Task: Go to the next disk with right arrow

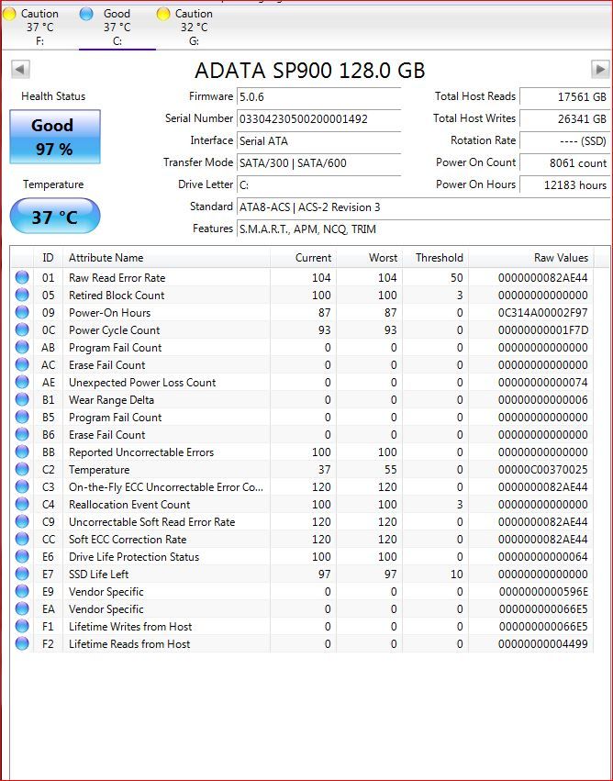Action: pos(600,69)
